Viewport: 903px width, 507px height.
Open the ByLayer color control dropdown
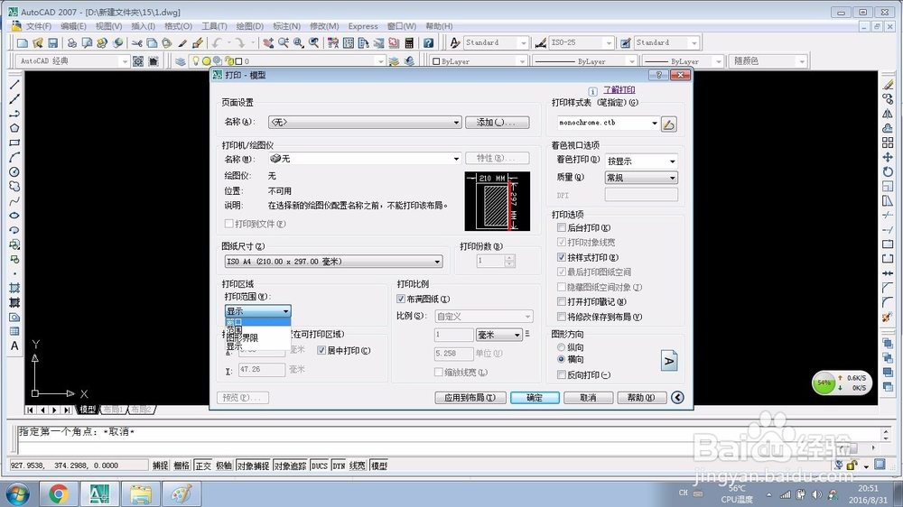[x=479, y=61]
